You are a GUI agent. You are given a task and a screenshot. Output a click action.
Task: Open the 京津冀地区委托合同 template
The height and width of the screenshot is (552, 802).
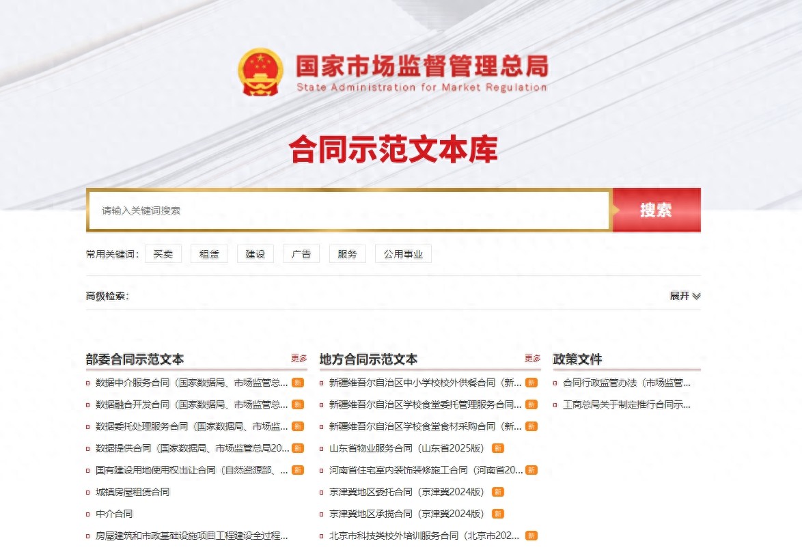point(400,492)
